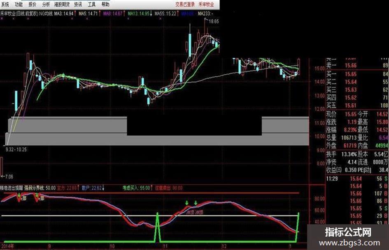Screen dimensions: 389x250
Task: Click the 12.00 price axis label
Action: coord(320,109)
